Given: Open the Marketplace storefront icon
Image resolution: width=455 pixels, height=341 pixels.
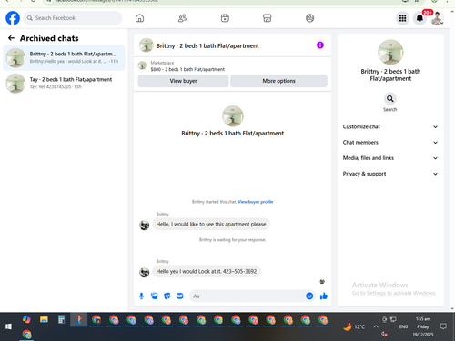Looking at the screenshot, I should 268,18.
